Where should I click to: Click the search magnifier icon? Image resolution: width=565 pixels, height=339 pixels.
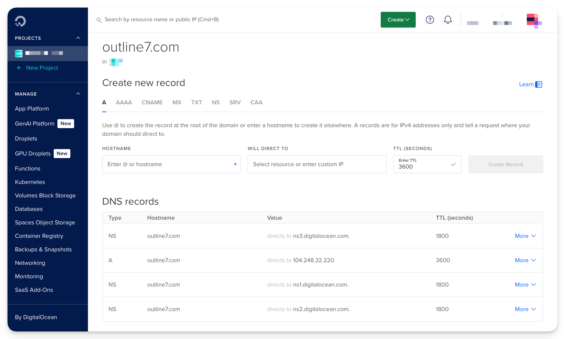(x=99, y=20)
